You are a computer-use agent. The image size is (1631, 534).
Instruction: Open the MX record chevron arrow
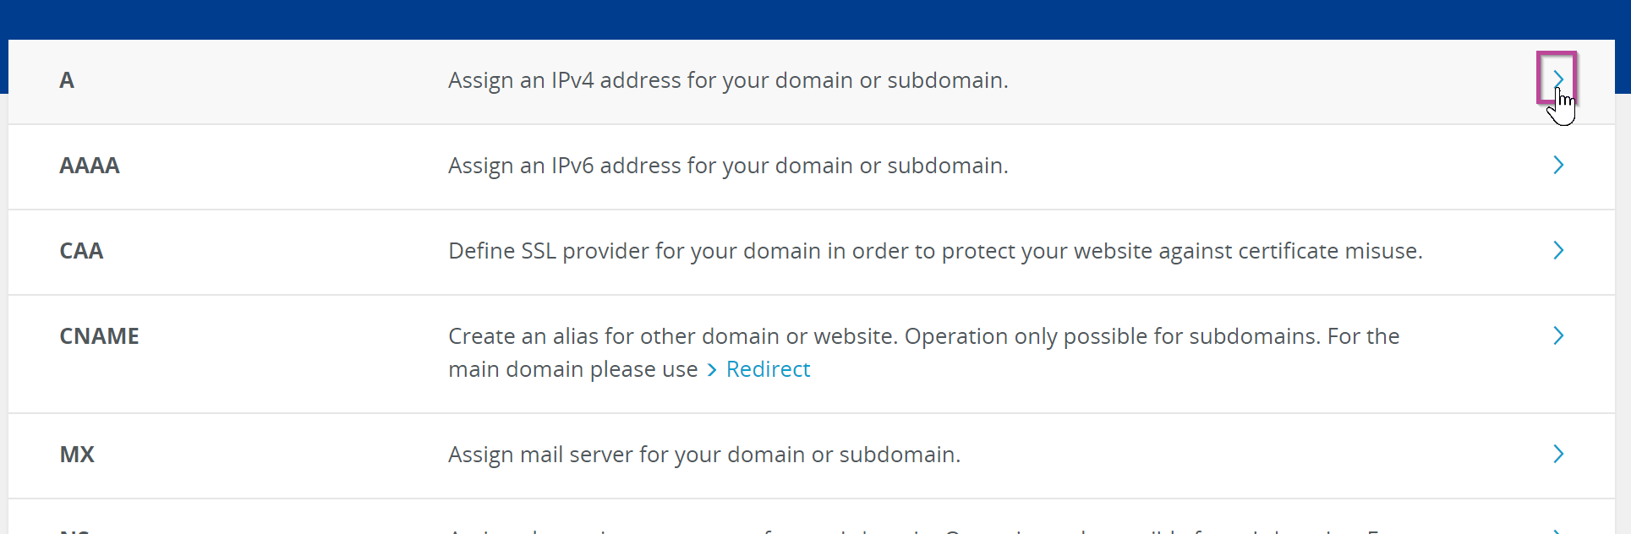pyautogui.click(x=1557, y=454)
